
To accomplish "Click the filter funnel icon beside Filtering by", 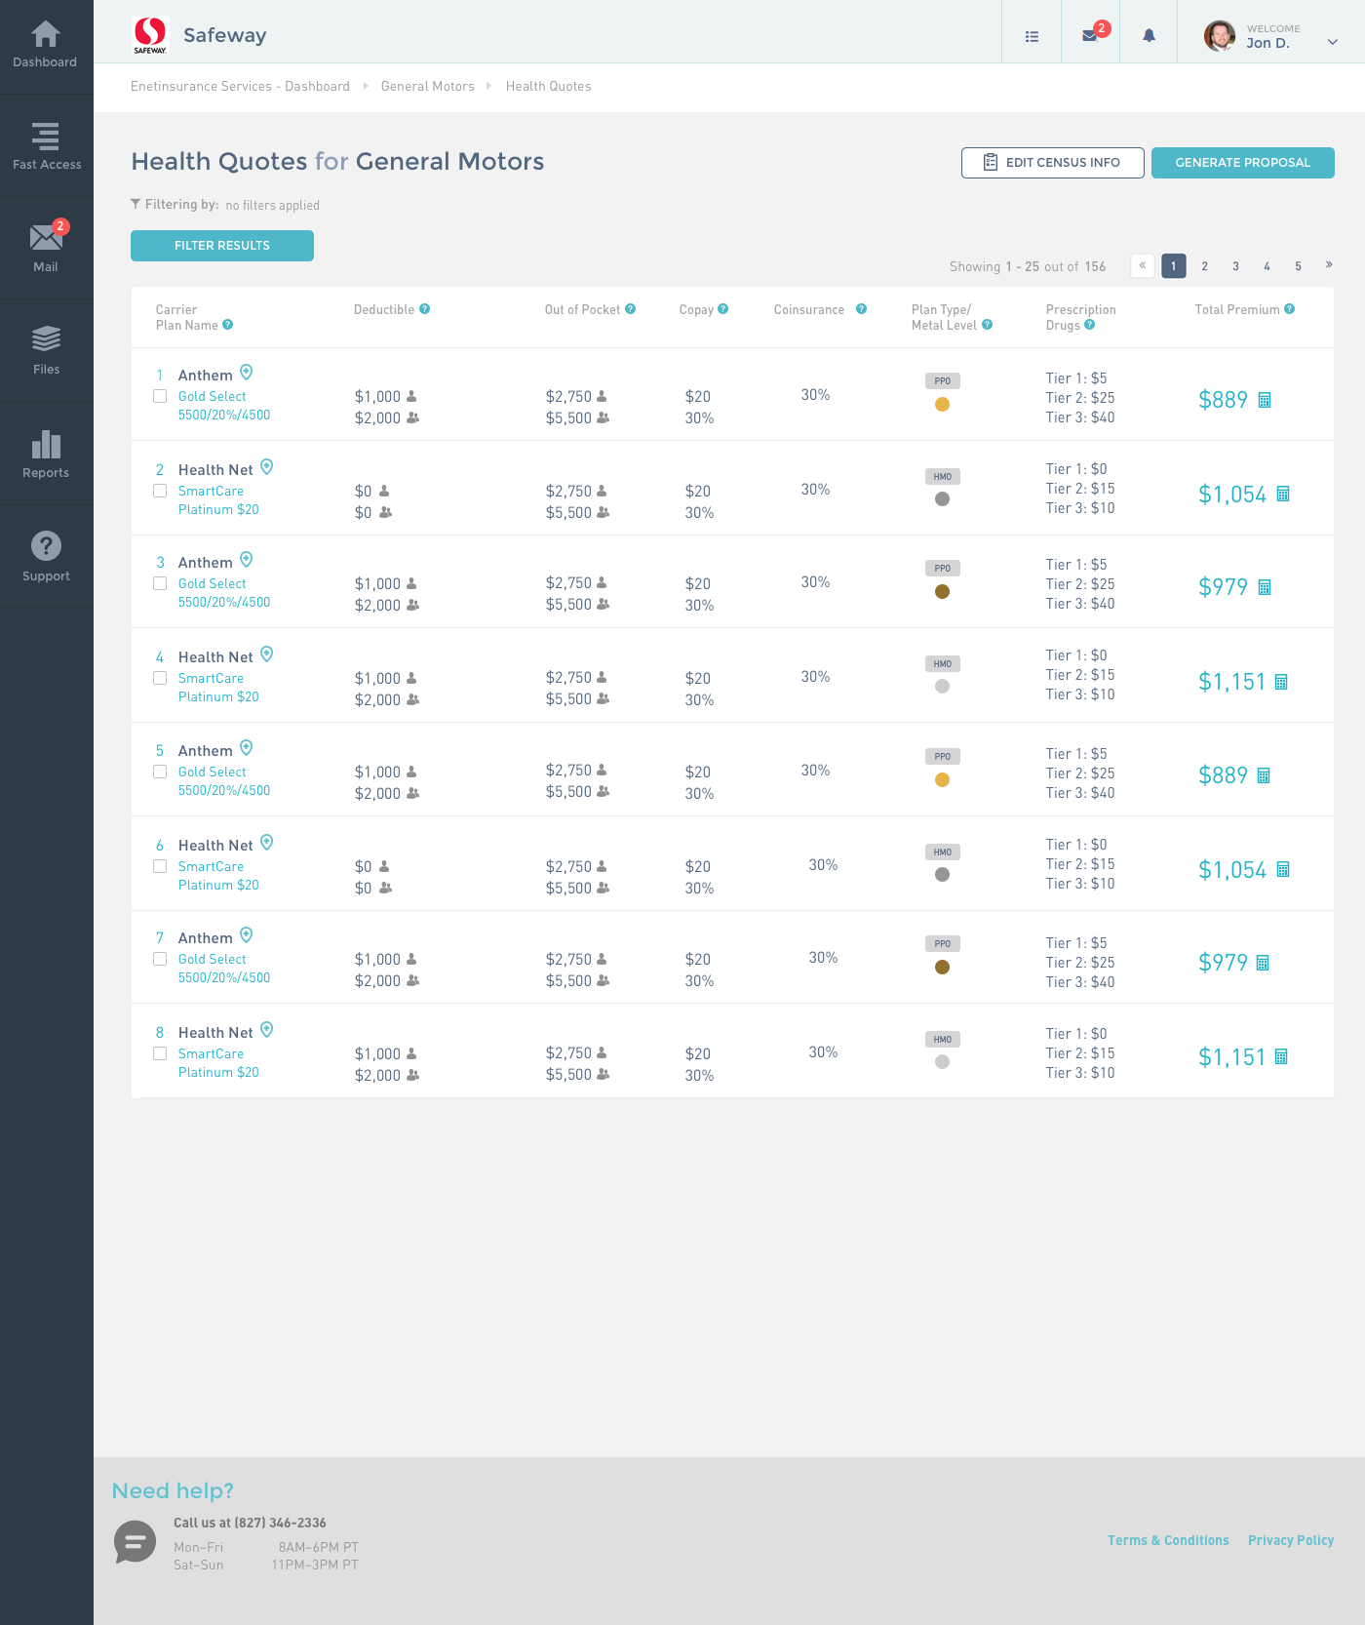I will point(136,204).
